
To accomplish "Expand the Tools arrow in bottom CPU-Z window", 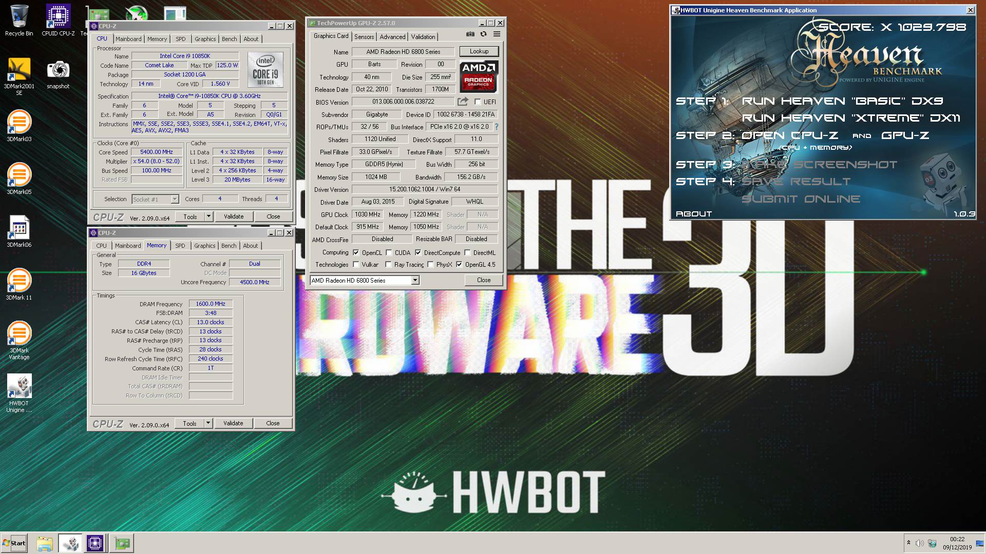I will pyautogui.click(x=208, y=423).
